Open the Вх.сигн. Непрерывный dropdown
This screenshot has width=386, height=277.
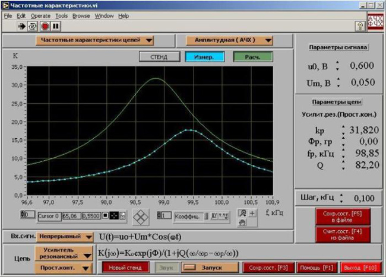pos(65,237)
